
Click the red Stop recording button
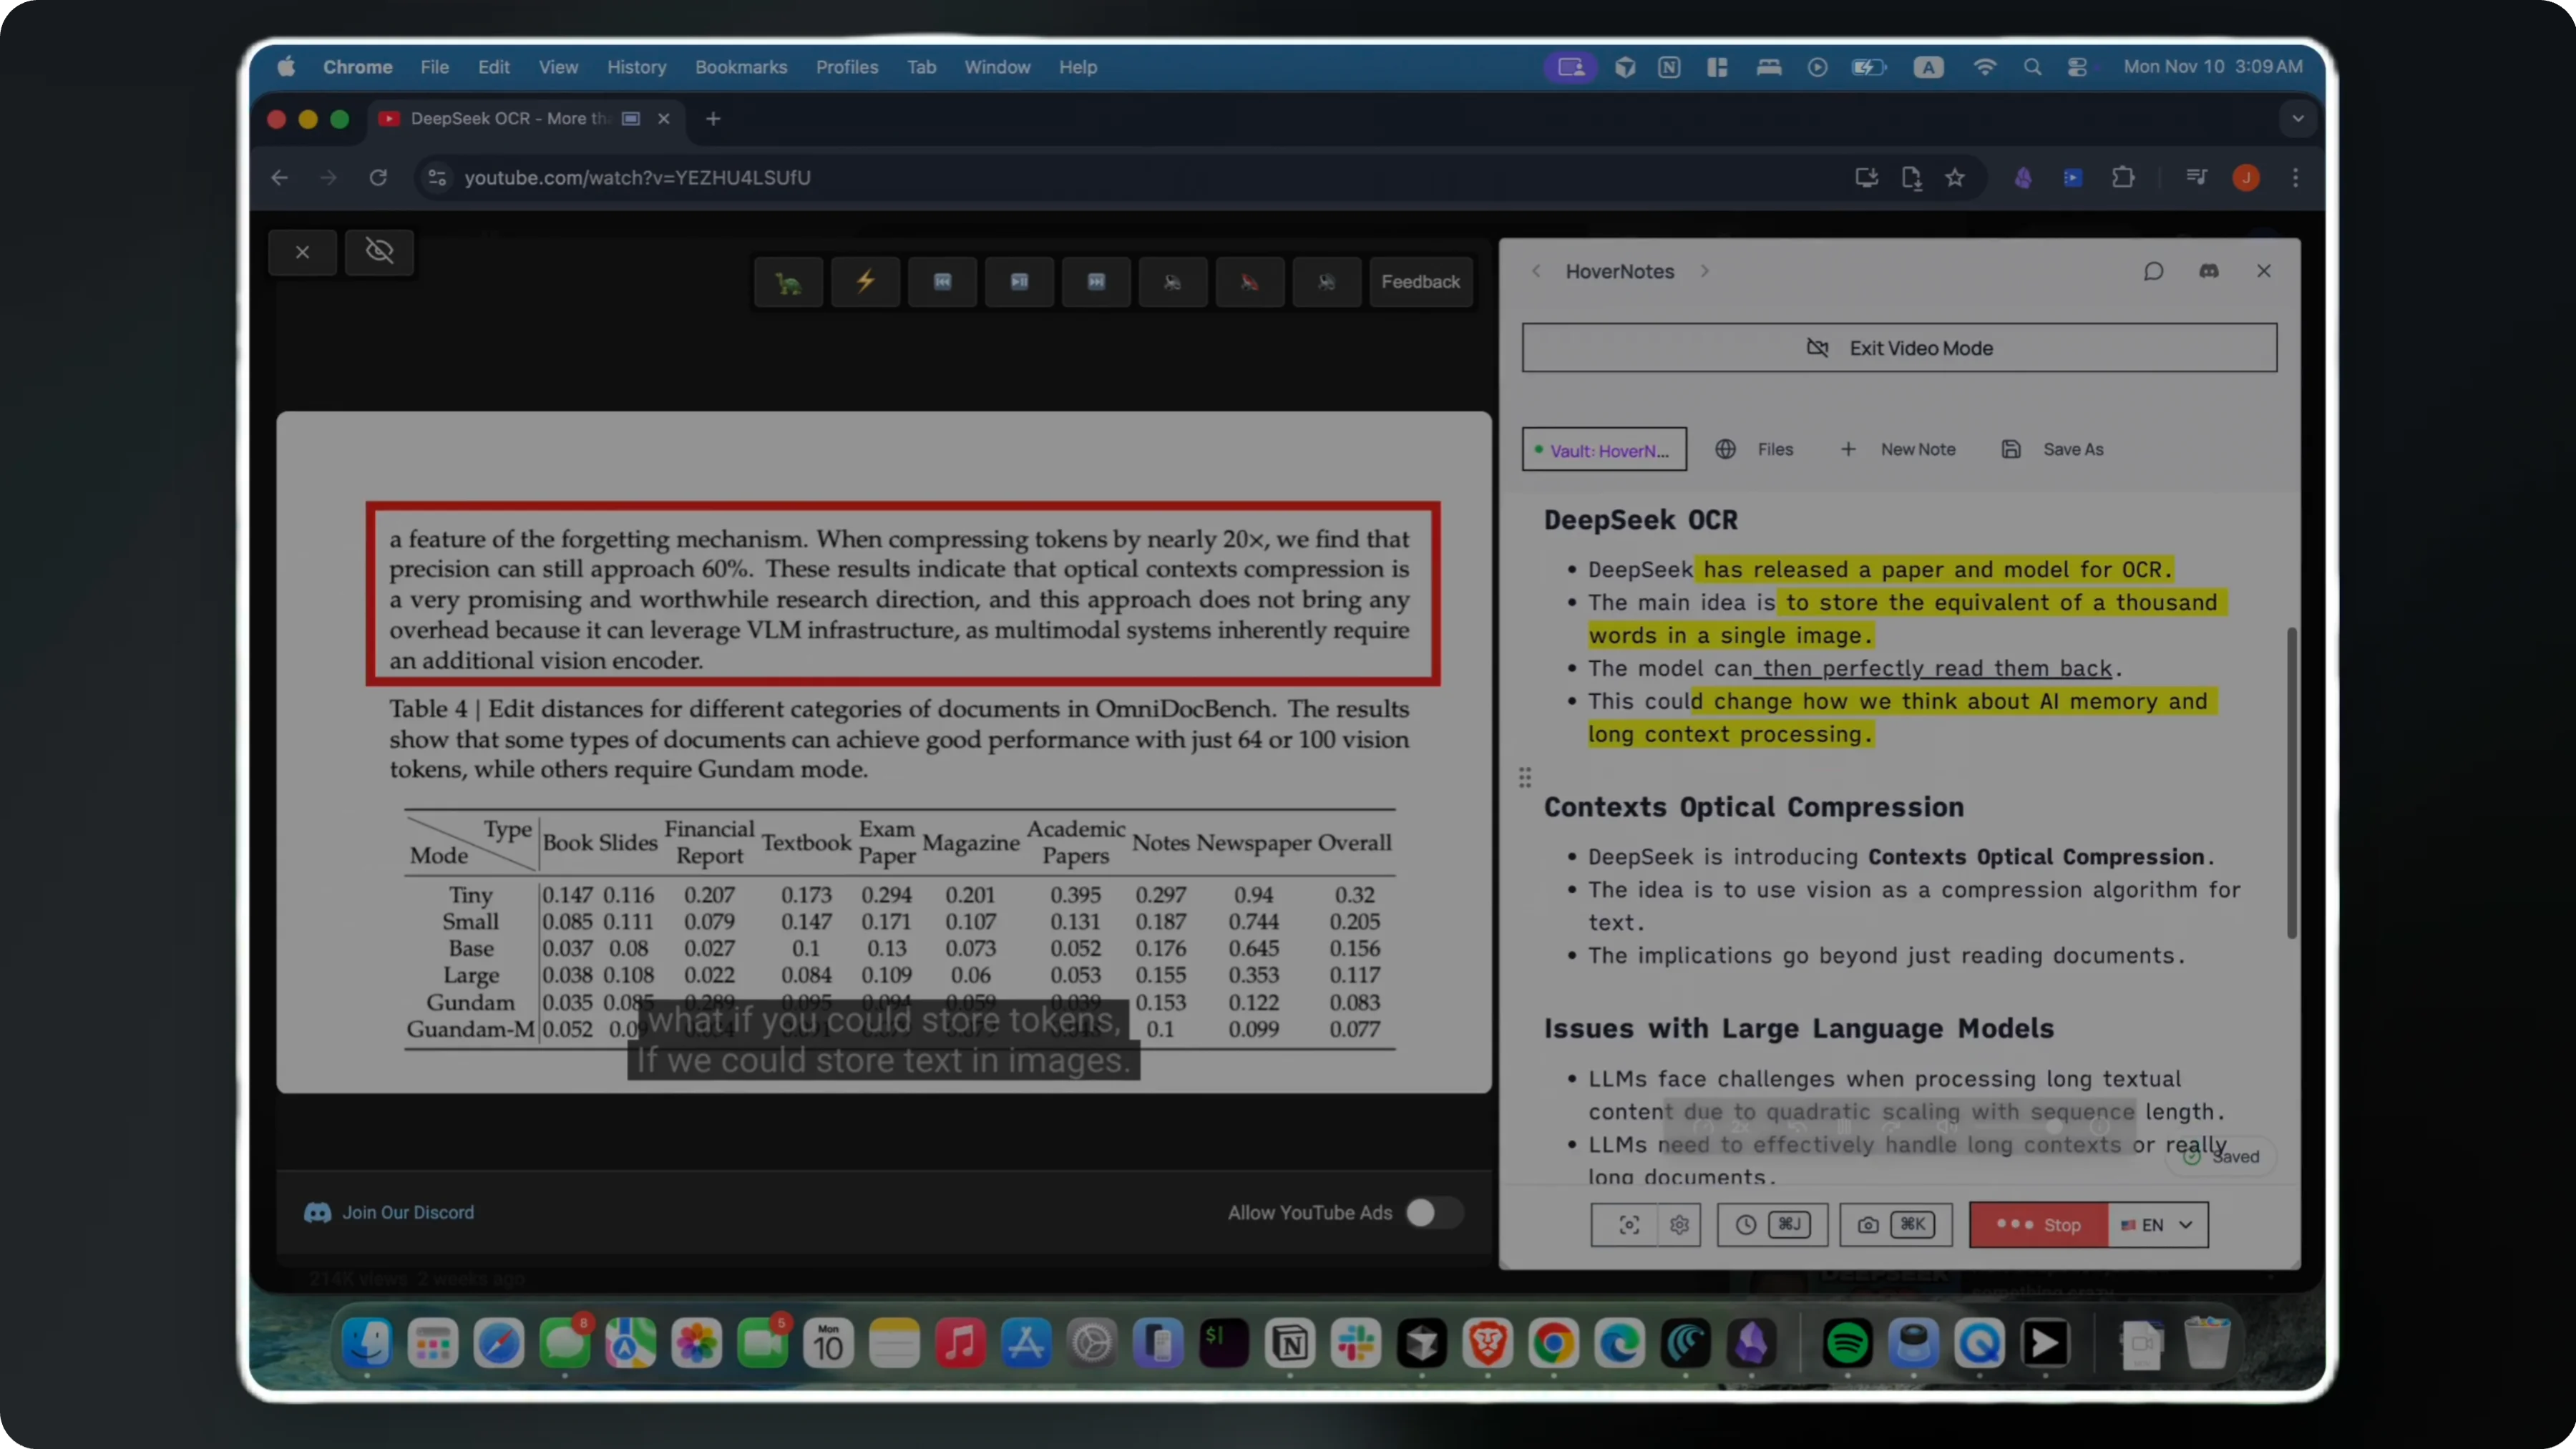coord(2038,1225)
